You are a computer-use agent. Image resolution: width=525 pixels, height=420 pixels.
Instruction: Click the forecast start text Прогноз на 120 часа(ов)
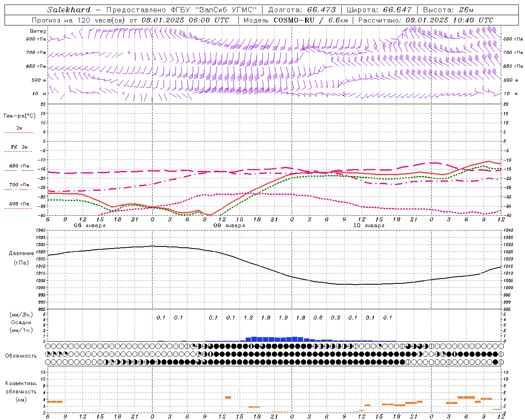79,20
